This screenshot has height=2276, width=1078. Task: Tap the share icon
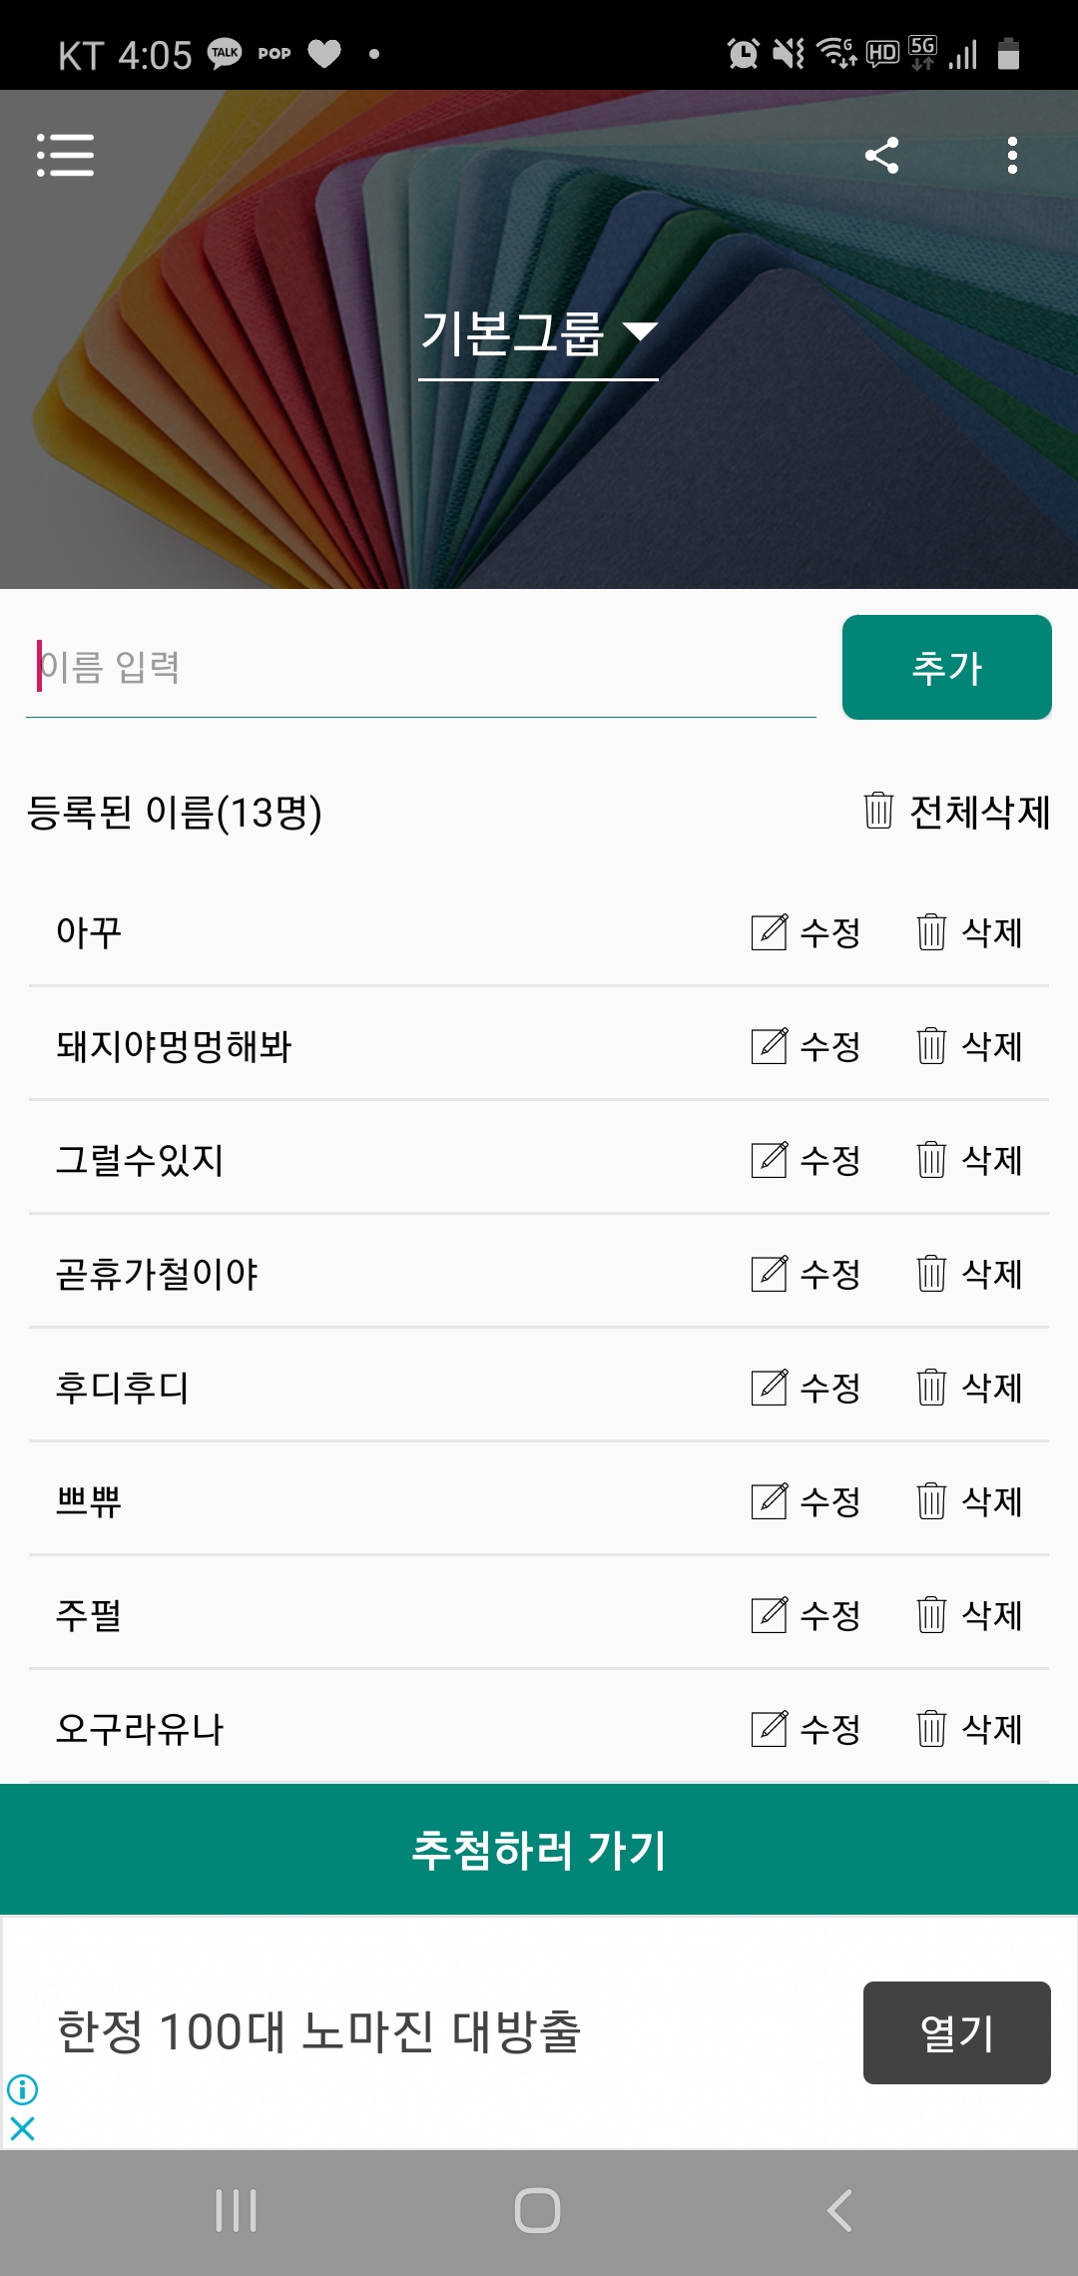[x=881, y=155]
